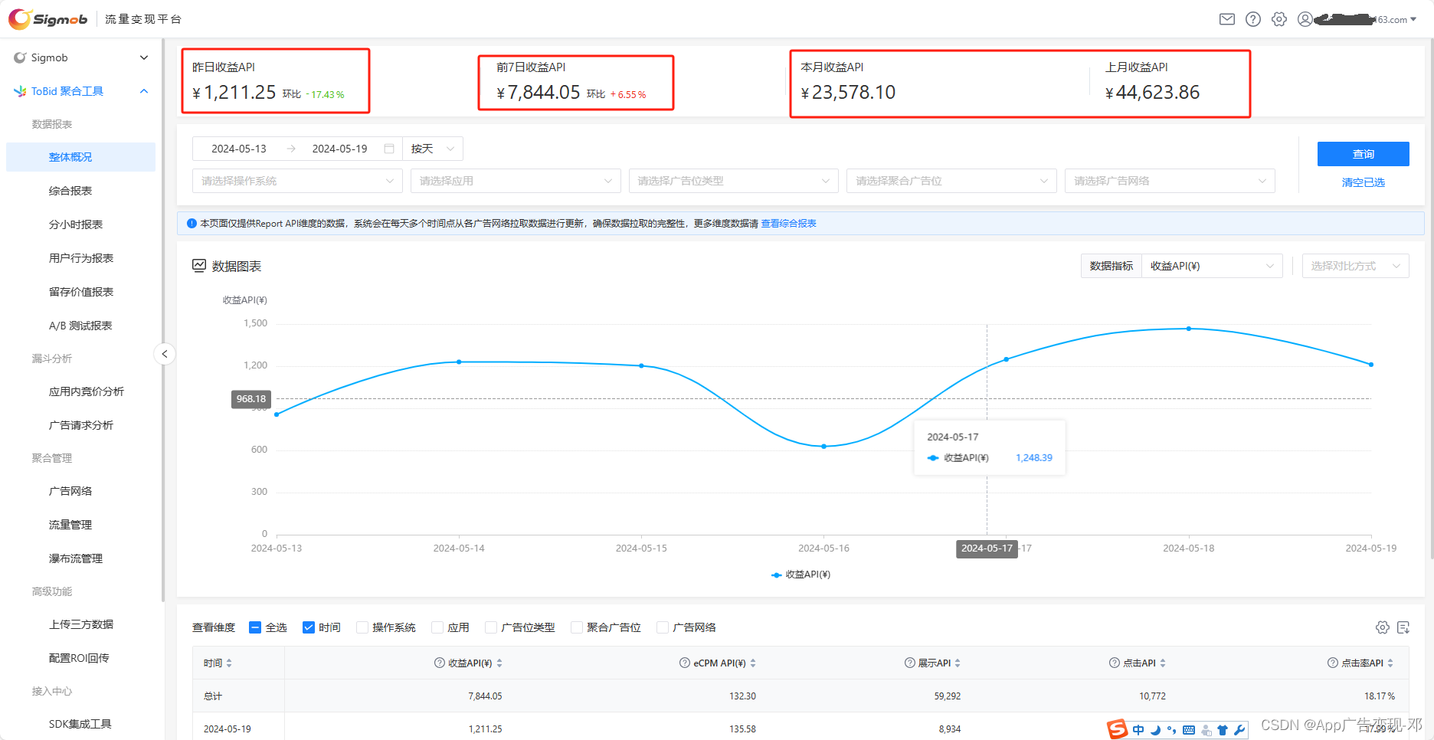Check the 应用 dimension checkbox
This screenshot has width=1434, height=740.
437,627
